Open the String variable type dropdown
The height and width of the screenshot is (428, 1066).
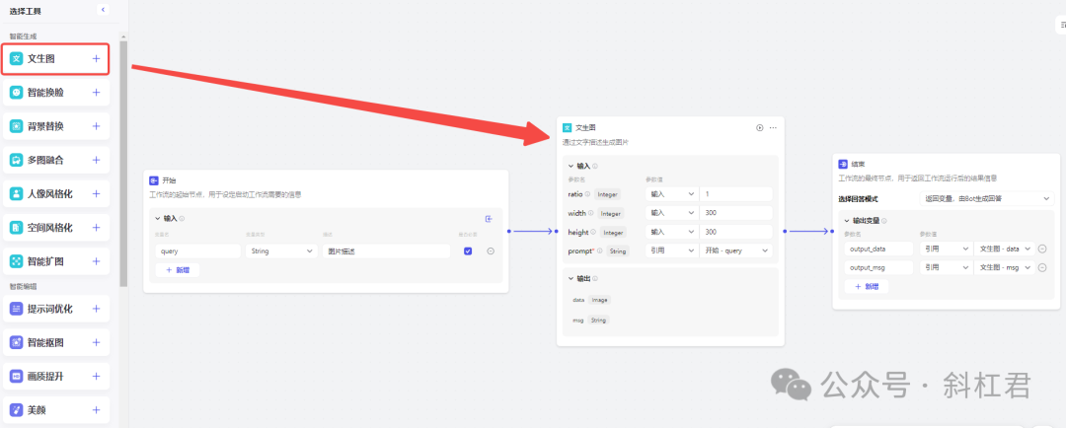[x=281, y=251]
